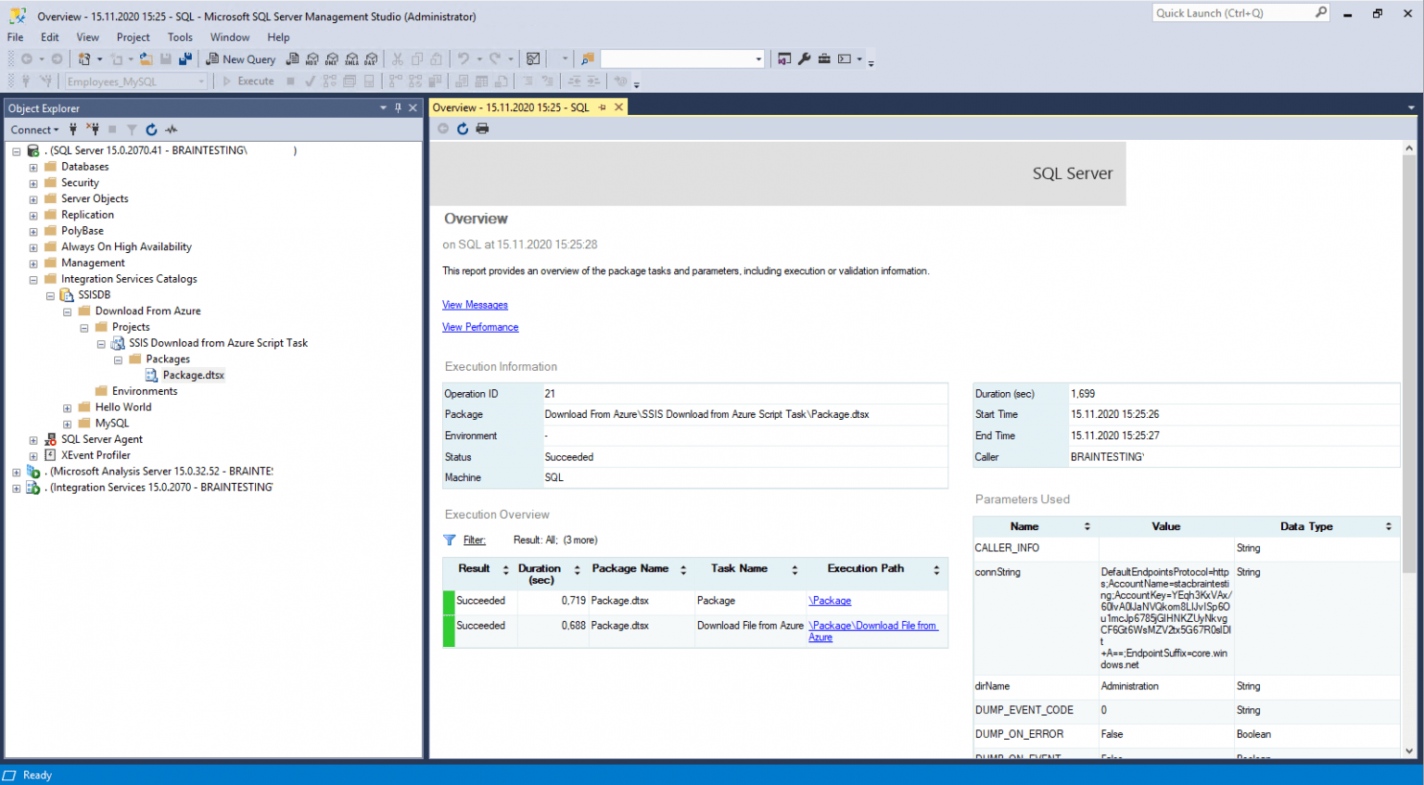Expand the Databases node
This screenshot has width=1424, height=785.
coord(32,166)
